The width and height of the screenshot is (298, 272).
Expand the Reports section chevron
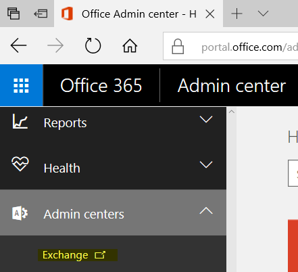(206, 119)
